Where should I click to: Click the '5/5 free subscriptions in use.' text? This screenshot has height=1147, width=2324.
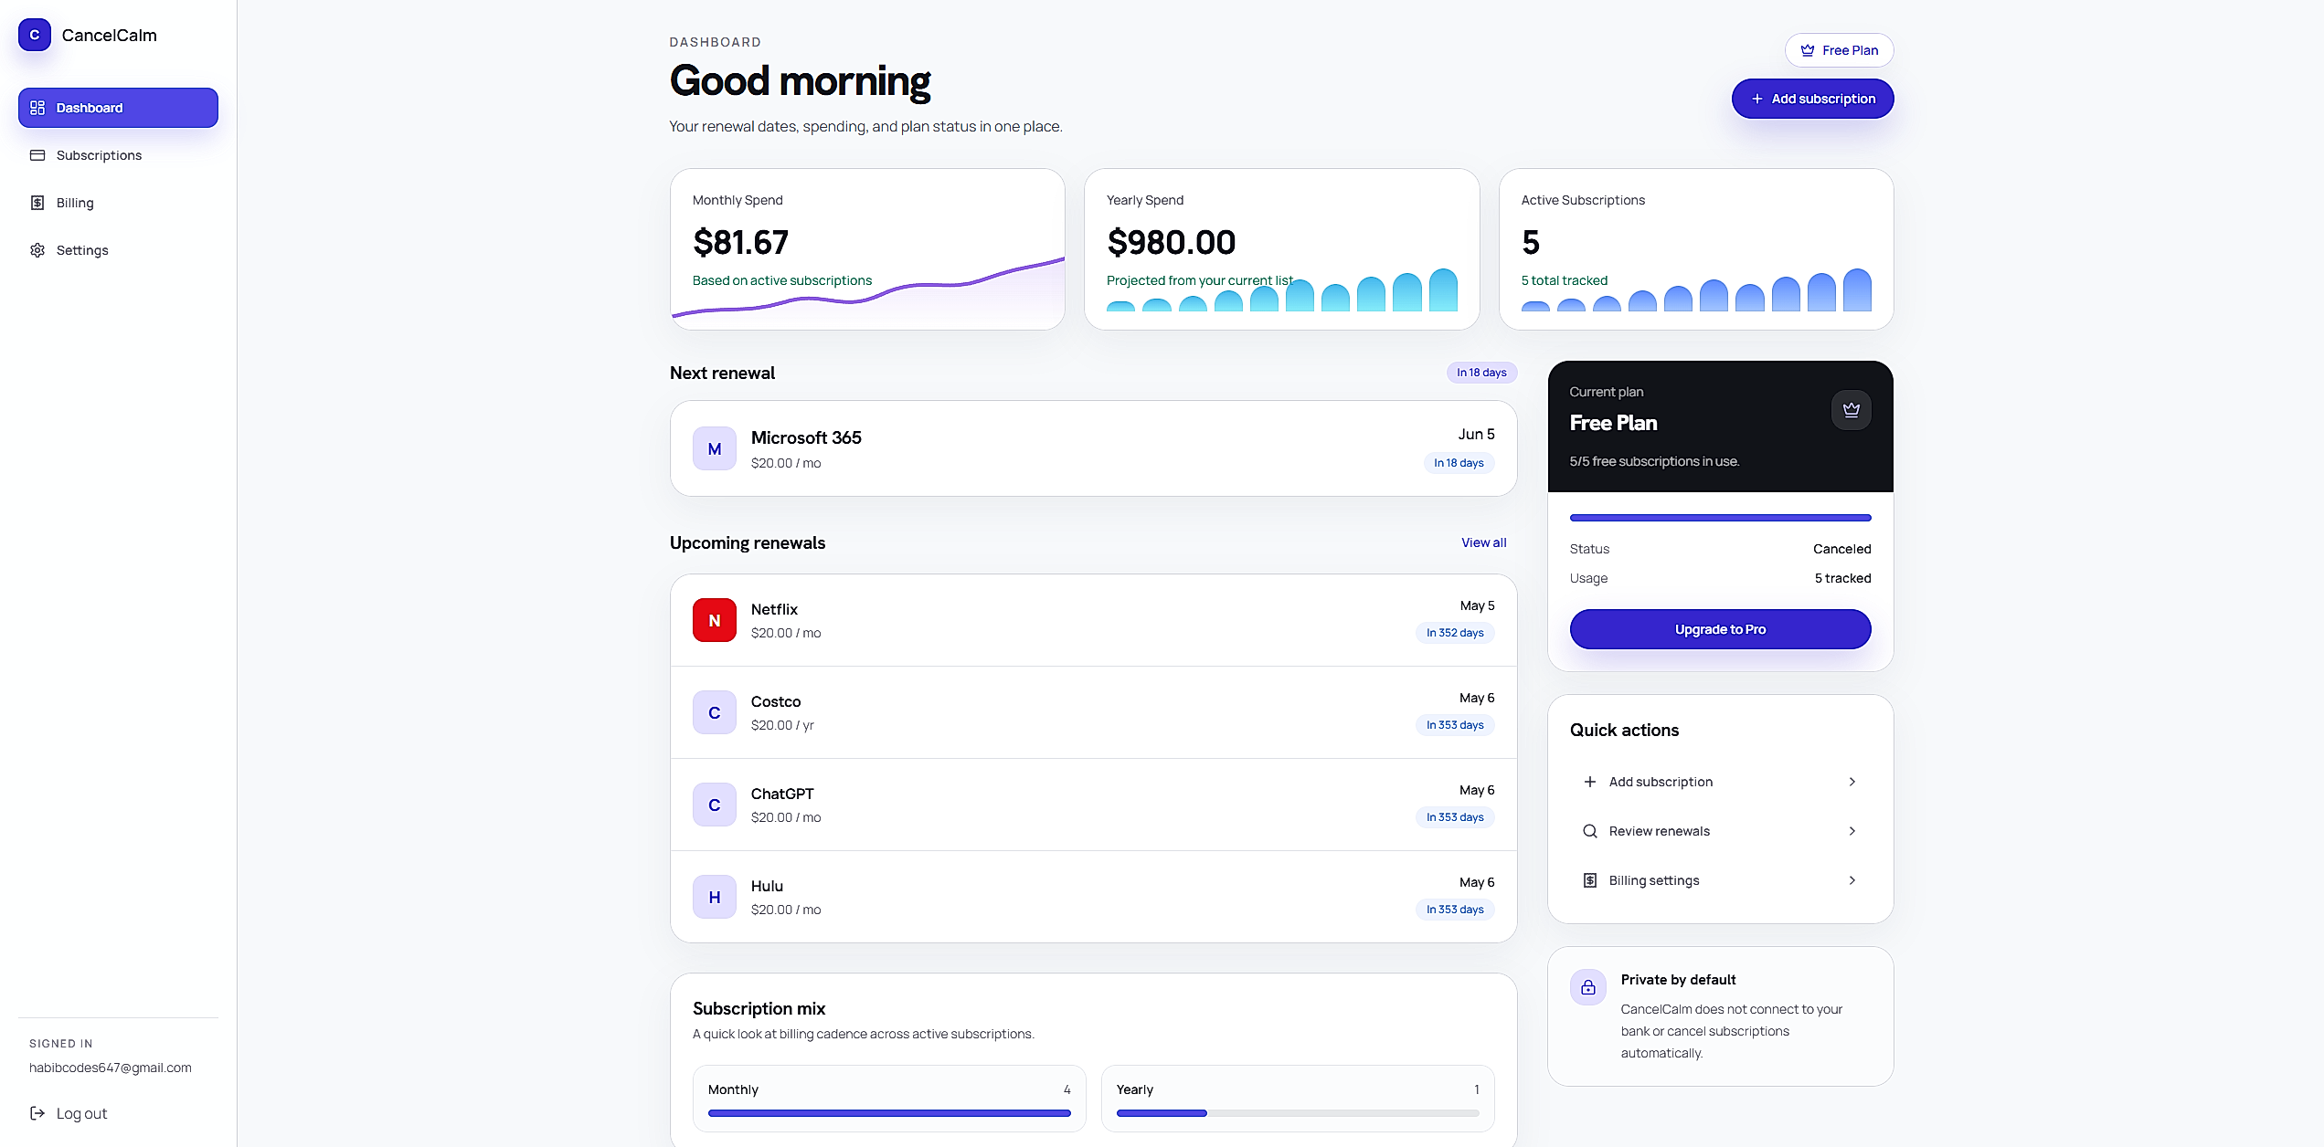1654,461
